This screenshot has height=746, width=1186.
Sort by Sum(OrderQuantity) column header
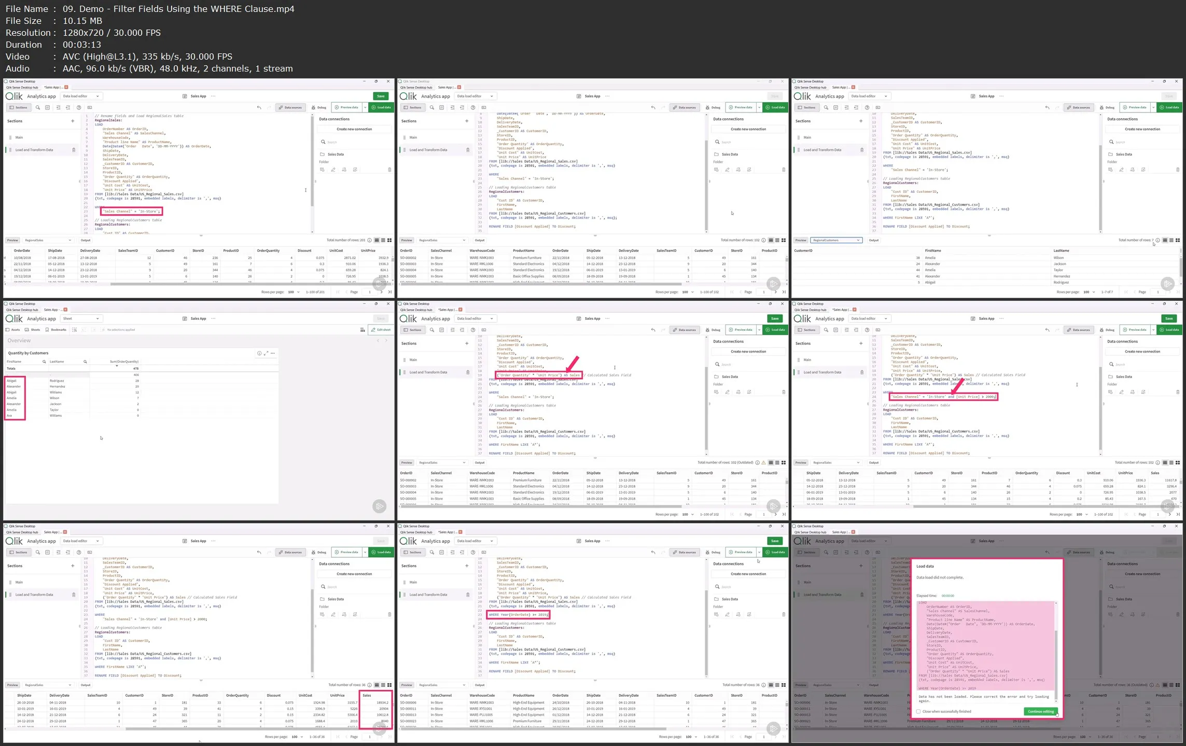[x=124, y=362]
